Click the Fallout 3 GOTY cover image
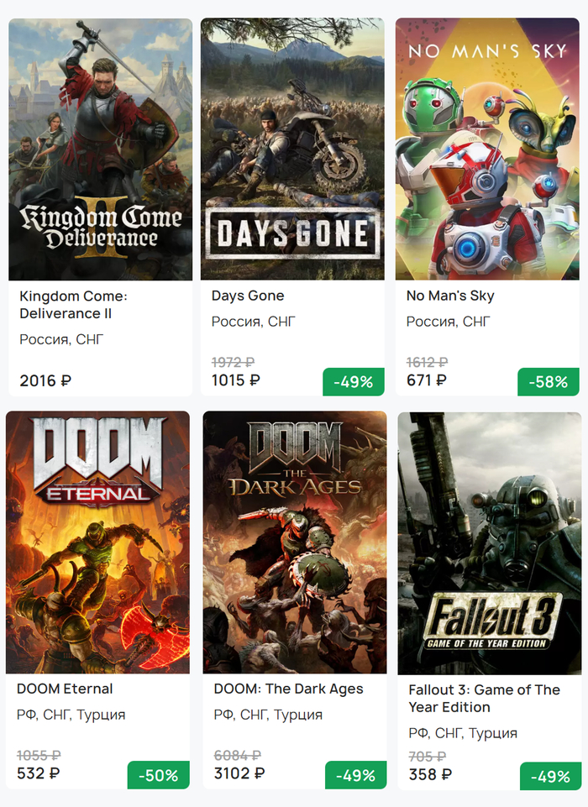588x807 pixels. tap(490, 542)
